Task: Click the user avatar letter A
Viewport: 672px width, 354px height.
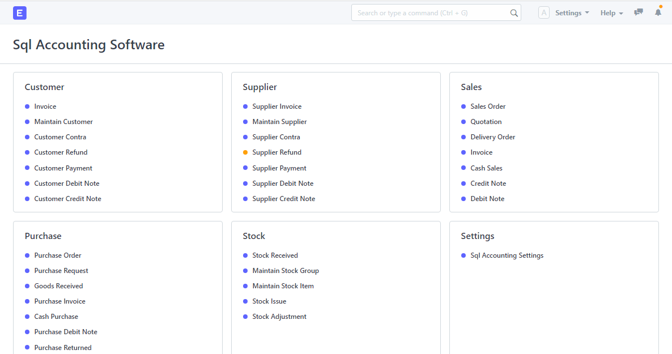Action: tap(544, 13)
